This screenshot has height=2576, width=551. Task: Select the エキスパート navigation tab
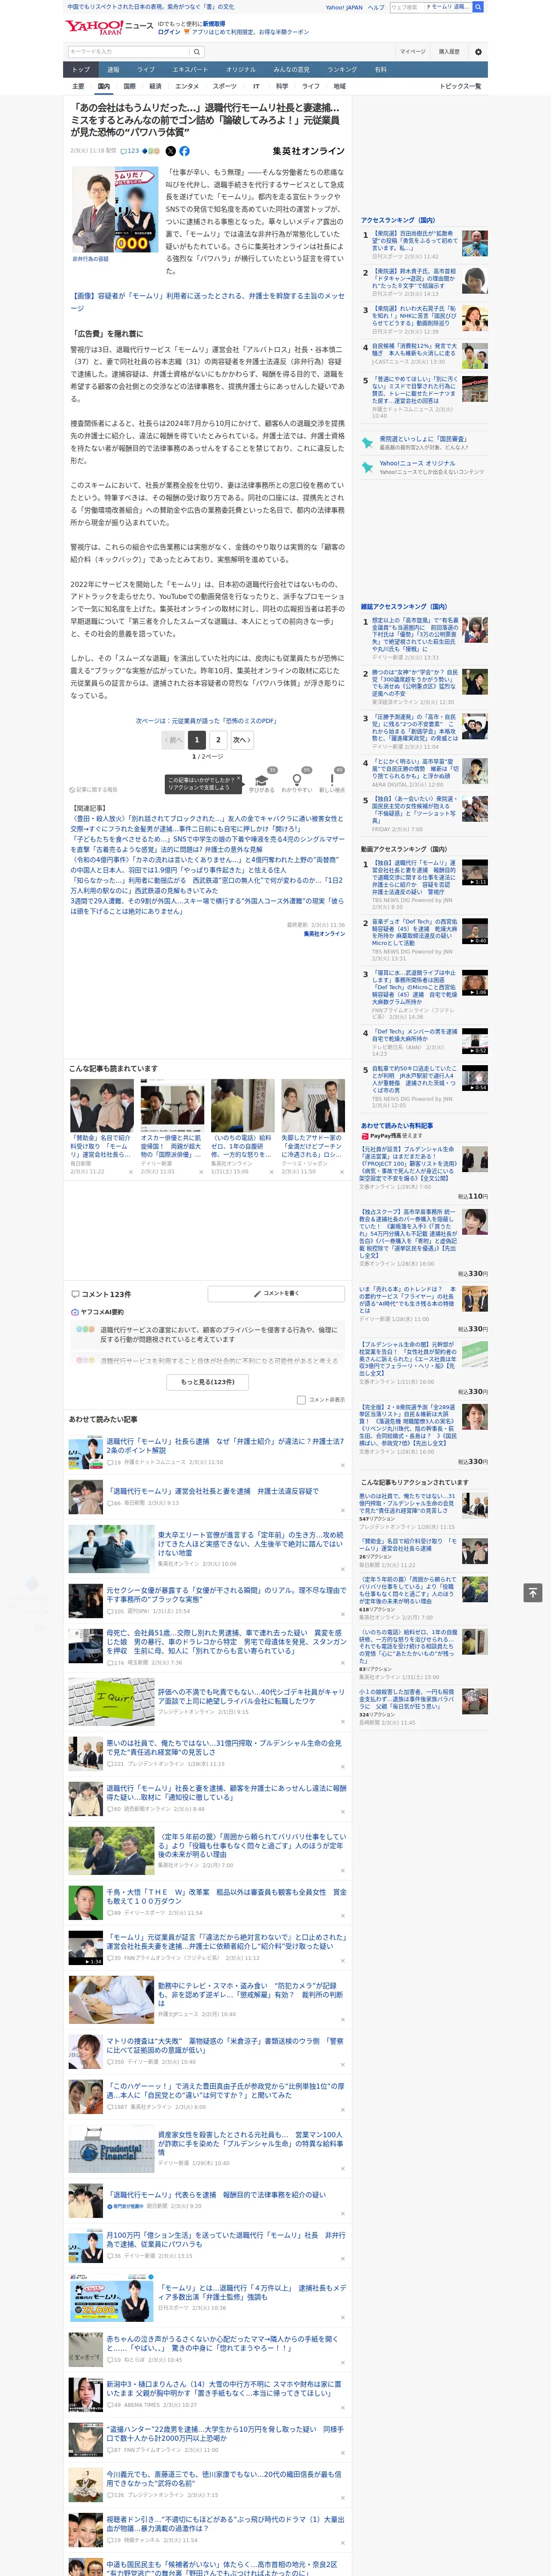(x=190, y=69)
